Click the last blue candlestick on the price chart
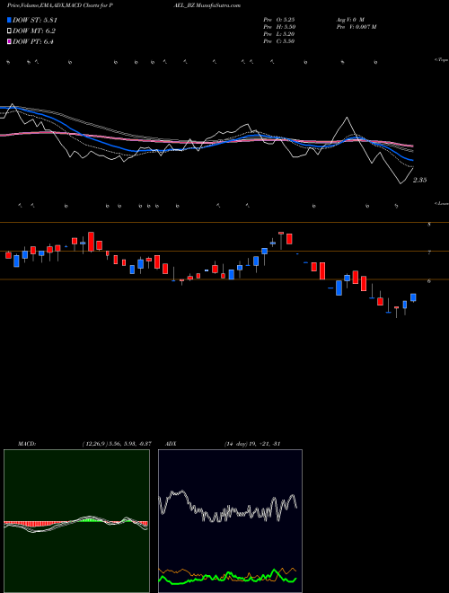Viewport: 449px width, 593px height. coord(413,297)
